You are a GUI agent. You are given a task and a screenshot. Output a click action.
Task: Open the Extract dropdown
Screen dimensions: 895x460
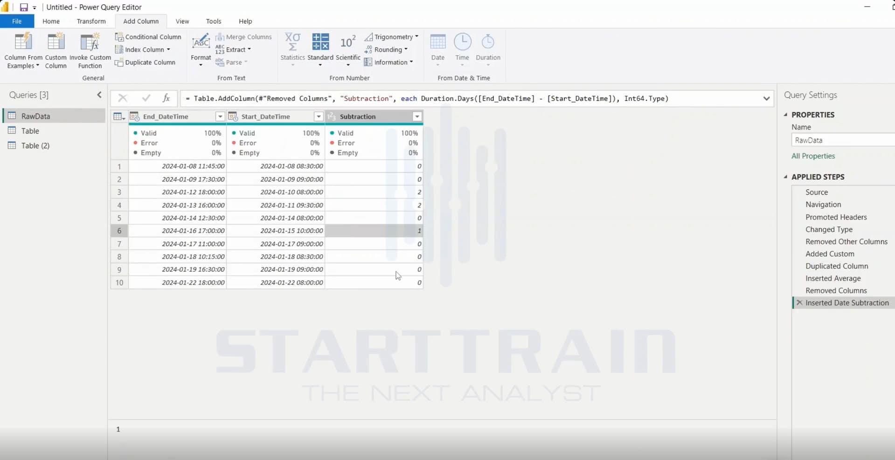(233, 49)
